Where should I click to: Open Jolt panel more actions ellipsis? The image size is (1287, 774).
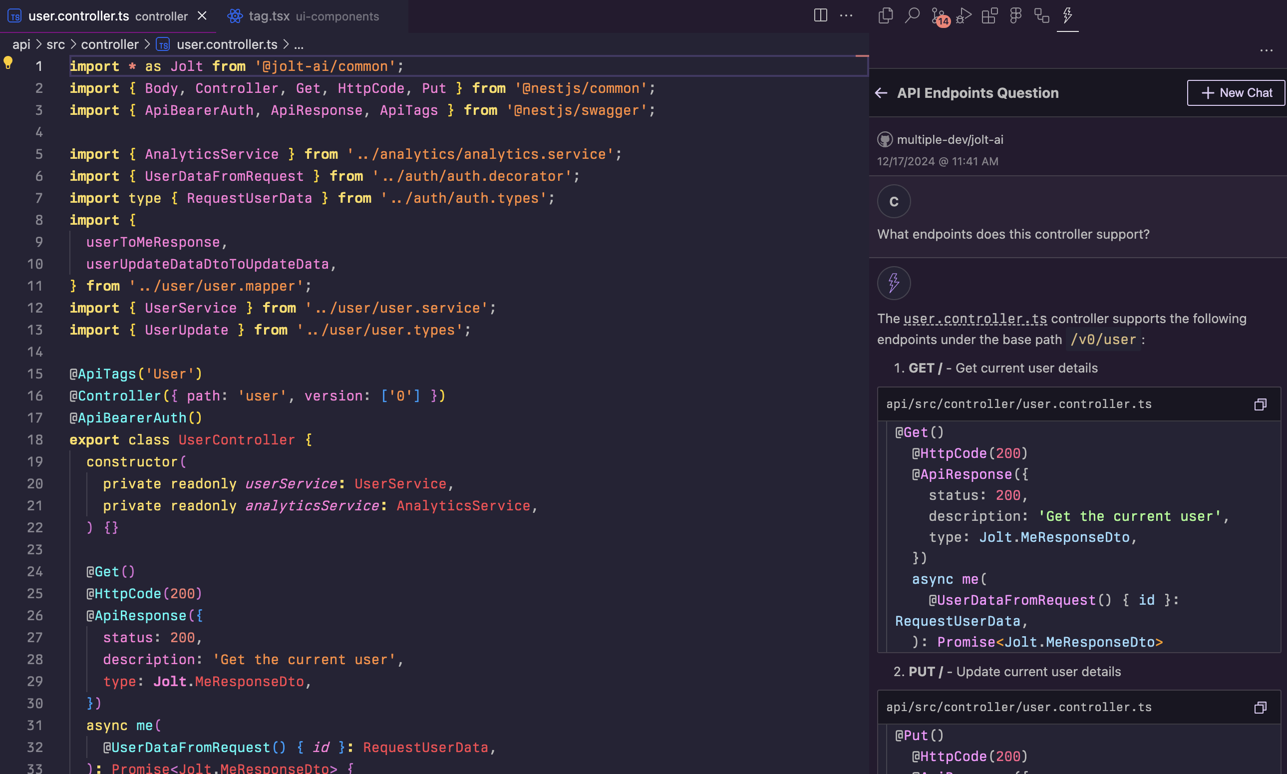pyautogui.click(x=1266, y=50)
